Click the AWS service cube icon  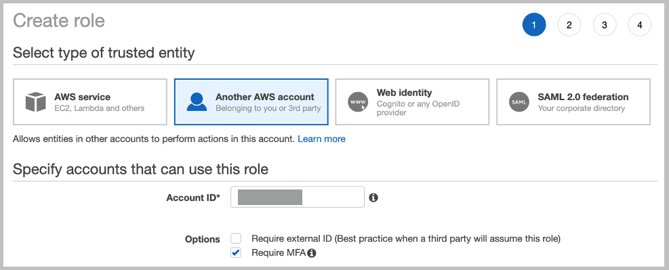pos(35,102)
